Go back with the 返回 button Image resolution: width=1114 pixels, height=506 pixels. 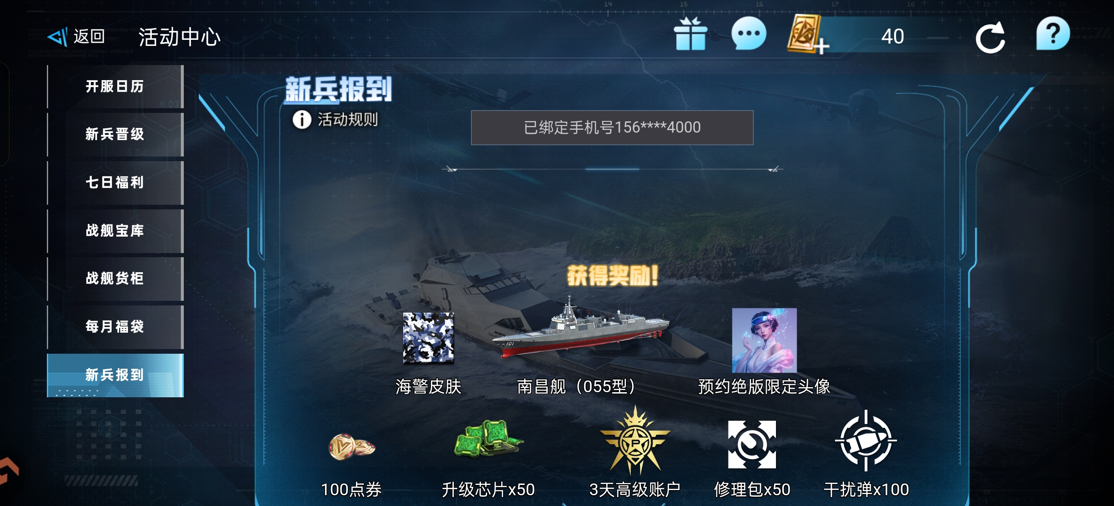(76, 37)
